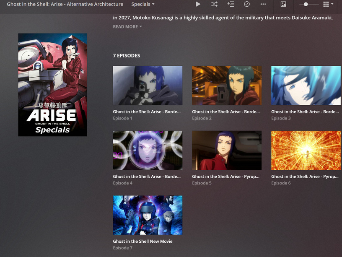342x257 pixels.
Task: Open the Episode 4 thumbnail
Action: click(148, 151)
